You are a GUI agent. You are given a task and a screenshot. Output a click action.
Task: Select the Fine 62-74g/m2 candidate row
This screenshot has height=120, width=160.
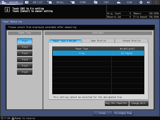click(98, 53)
